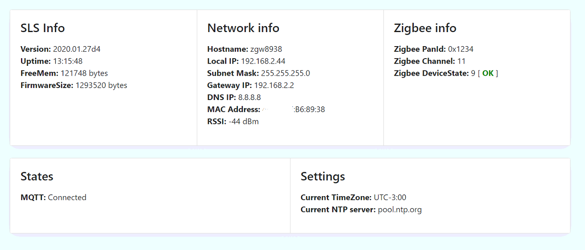585x250 pixels.
Task: Click the Zigbee PanId value 0x1234
Action: pyautogui.click(x=461, y=49)
